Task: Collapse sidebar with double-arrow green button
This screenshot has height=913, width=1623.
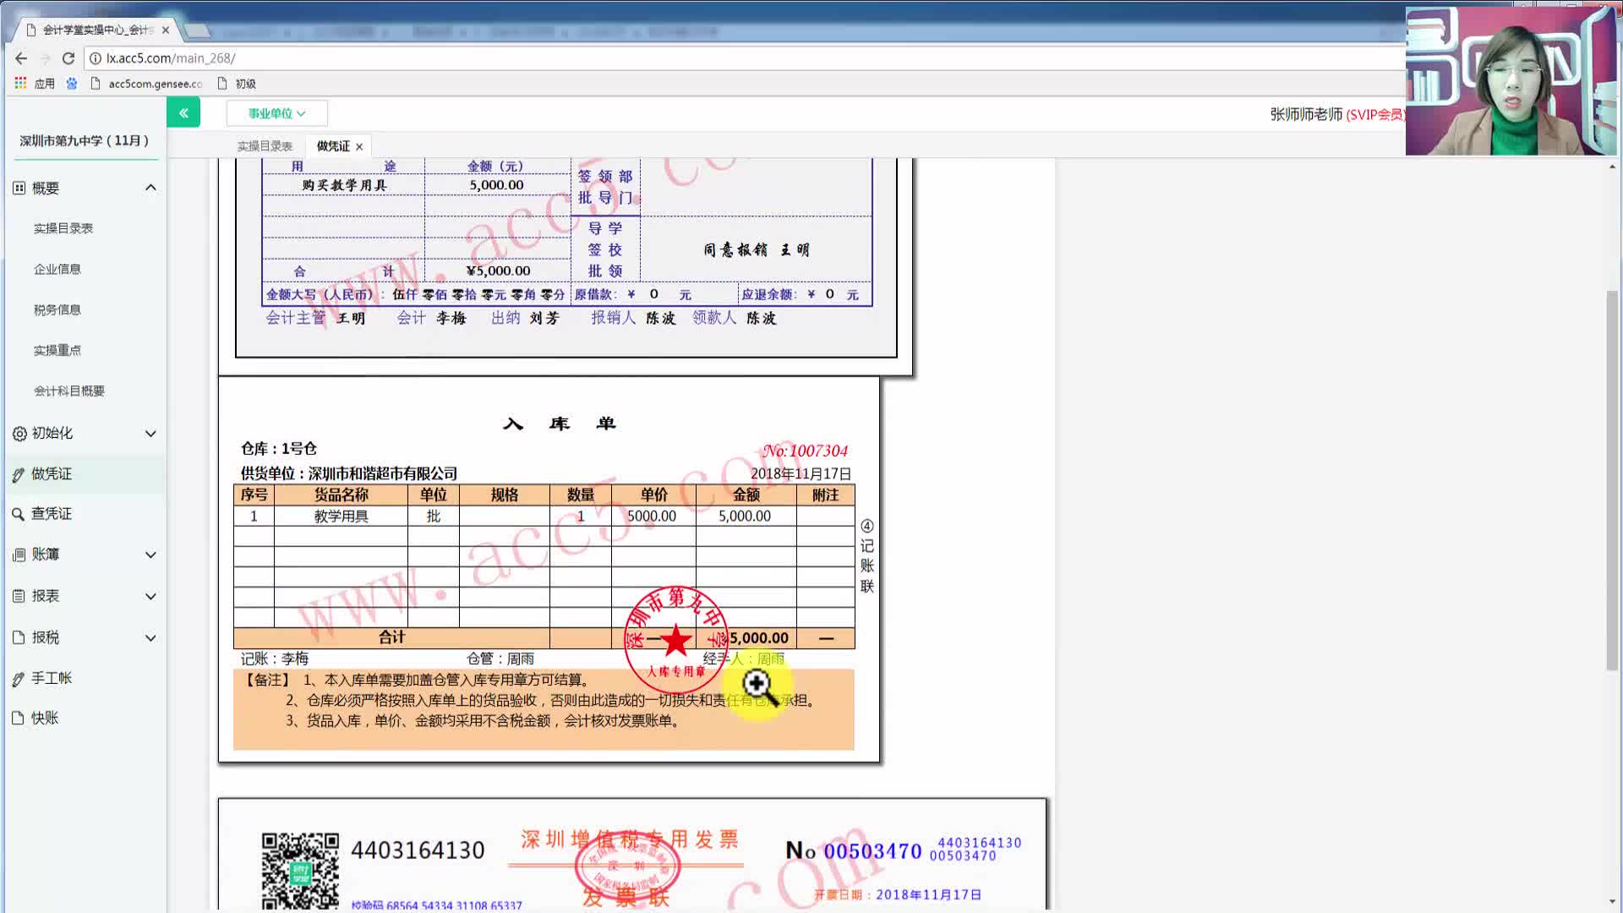Action: point(183,112)
